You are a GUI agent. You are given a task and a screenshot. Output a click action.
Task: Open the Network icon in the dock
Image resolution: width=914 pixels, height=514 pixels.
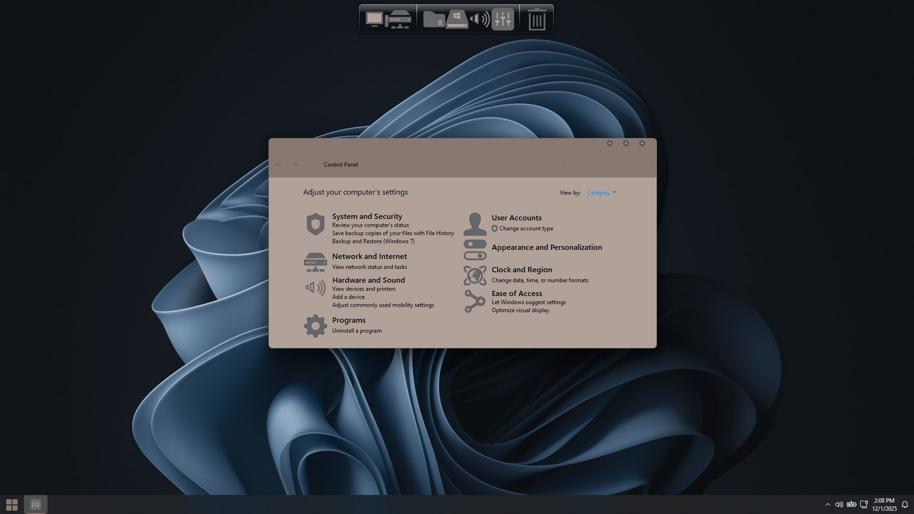(398, 20)
